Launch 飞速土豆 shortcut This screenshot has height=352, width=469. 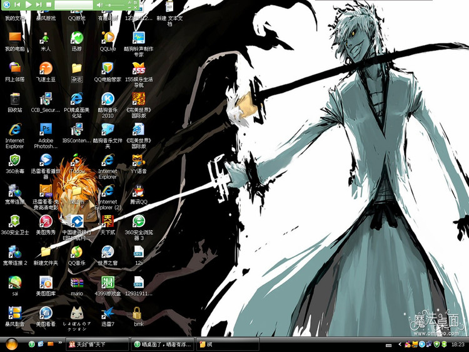(x=46, y=72)
